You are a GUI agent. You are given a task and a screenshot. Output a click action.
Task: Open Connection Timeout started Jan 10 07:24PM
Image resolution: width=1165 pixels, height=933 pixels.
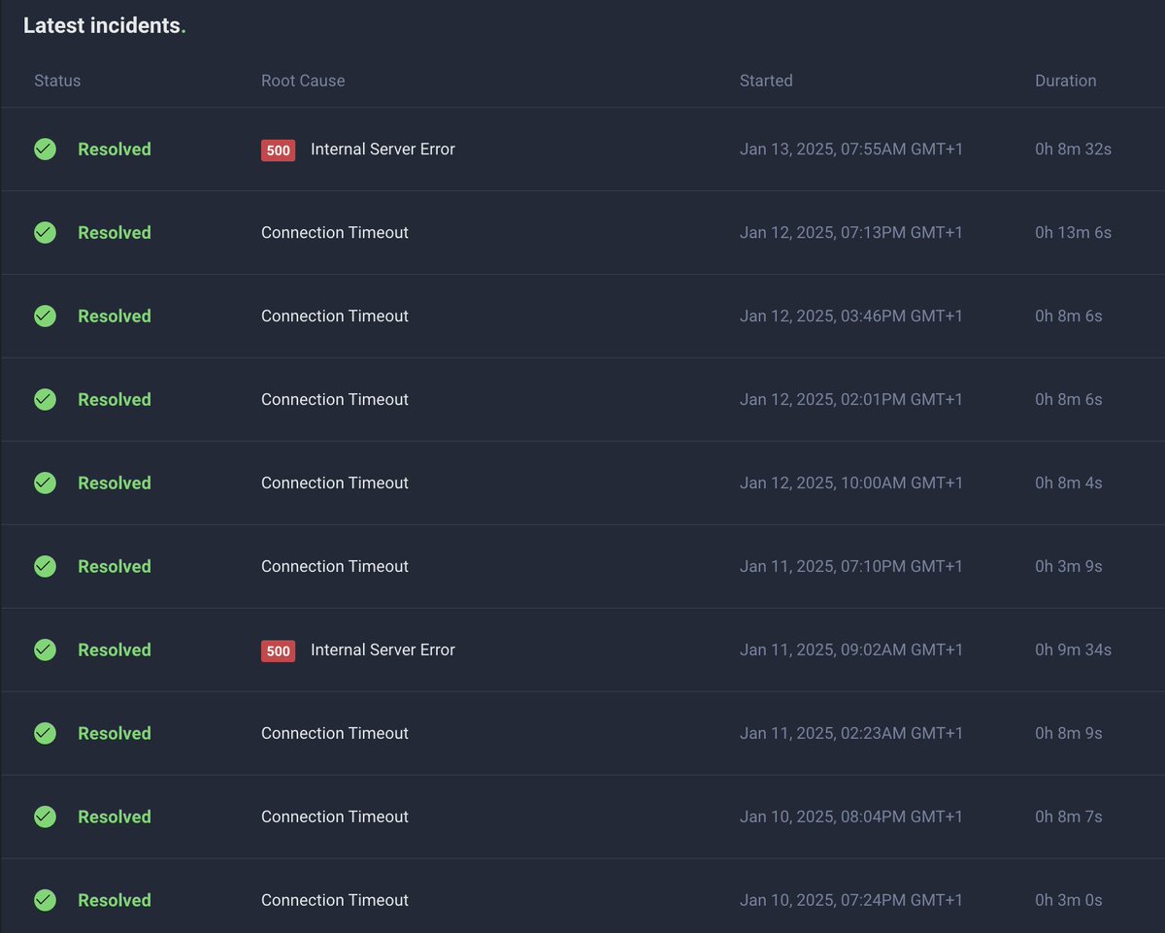[x=335, y=900]
